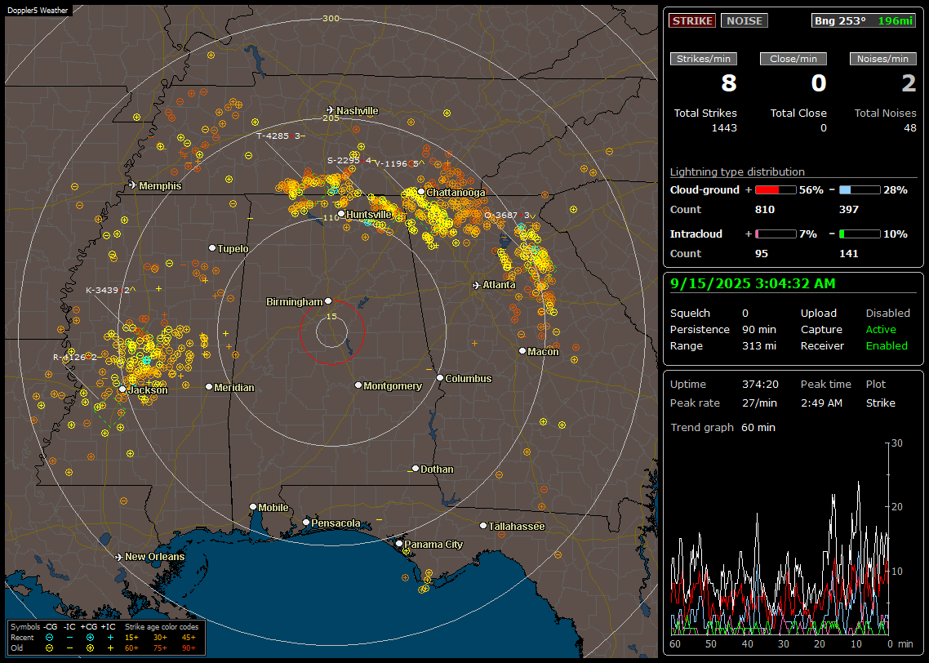This screenshot has width=929, height=663.
Task: Click the Mobile city marker dot
Action: pos(253,506)
